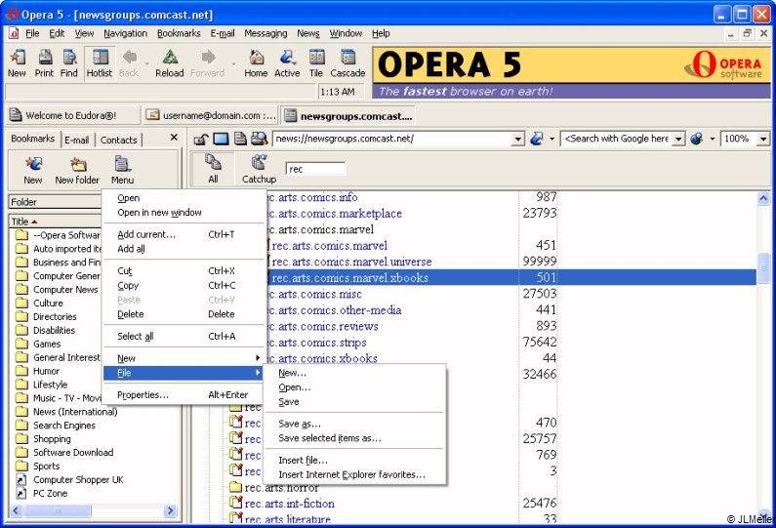
Task: Select Open in new window
Action: point(184,213)
